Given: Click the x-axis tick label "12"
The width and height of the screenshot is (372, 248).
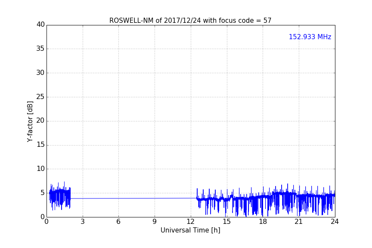Looking at the screenshot, I should coord(190,222).
